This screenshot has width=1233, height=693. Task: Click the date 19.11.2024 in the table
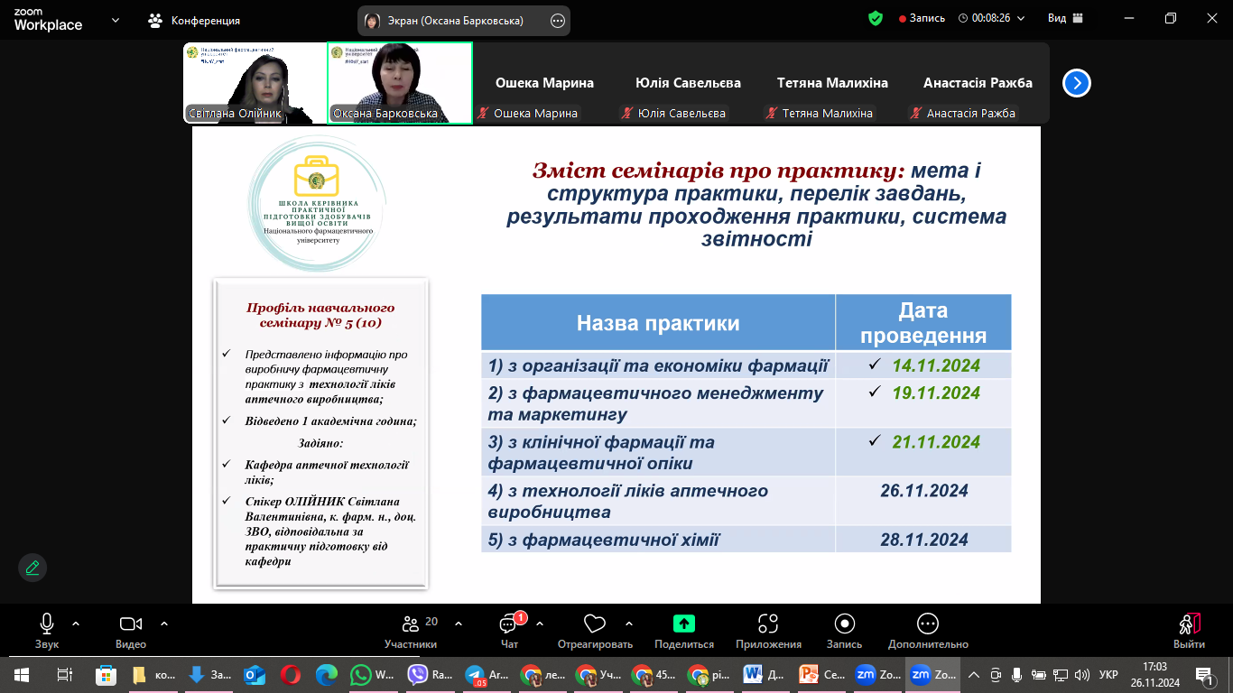pos(936,393)
